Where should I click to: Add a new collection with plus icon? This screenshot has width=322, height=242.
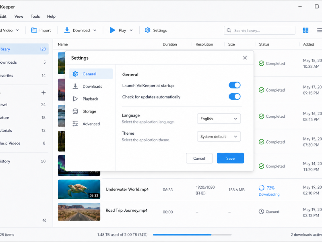click(x=43, y=92)
